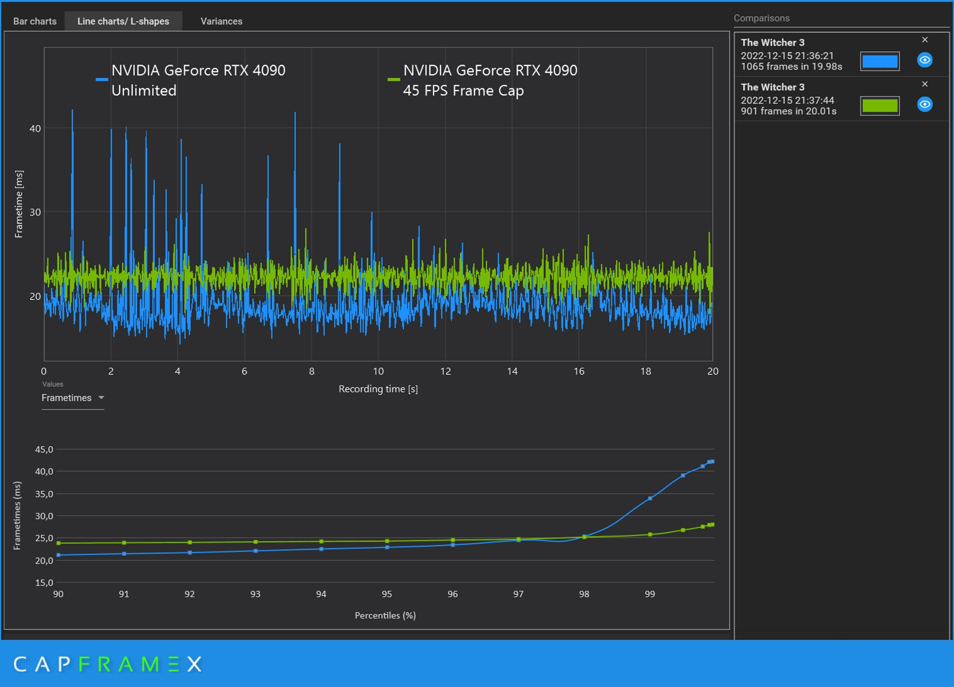Toggle visibility of the green 901 frames record
Screen dimensions: 954x687
pos(924,105)
